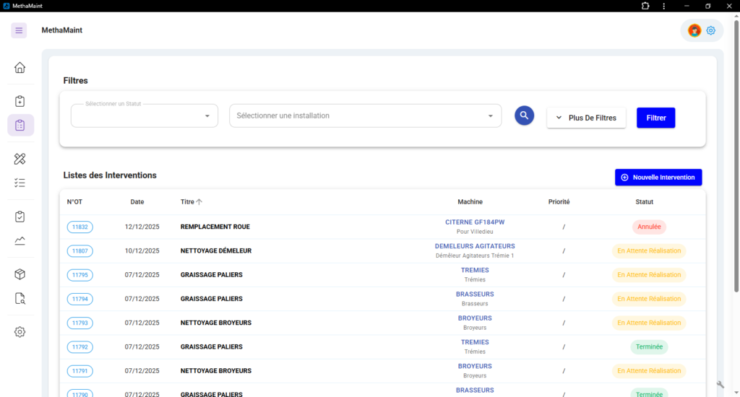The width and height of the screenshot is (740, 397).
Task: Click the user avatar in the header
Action: [x=694, y=30]
